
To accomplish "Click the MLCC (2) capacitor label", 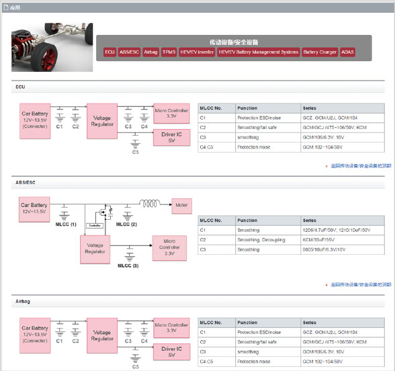I will pyautogui.click(x=126, y=224).
